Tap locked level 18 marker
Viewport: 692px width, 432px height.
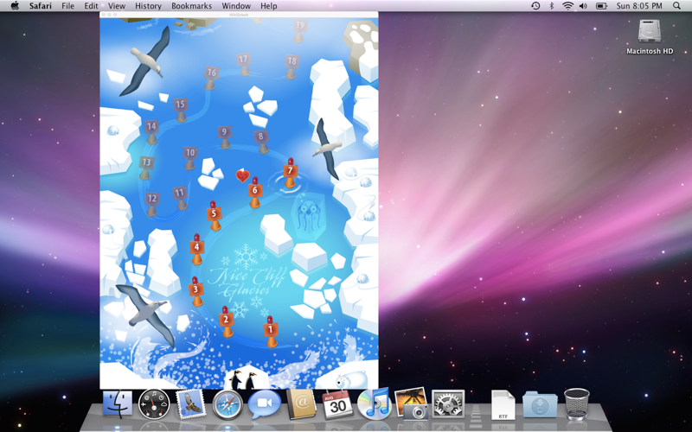[292, 67]
